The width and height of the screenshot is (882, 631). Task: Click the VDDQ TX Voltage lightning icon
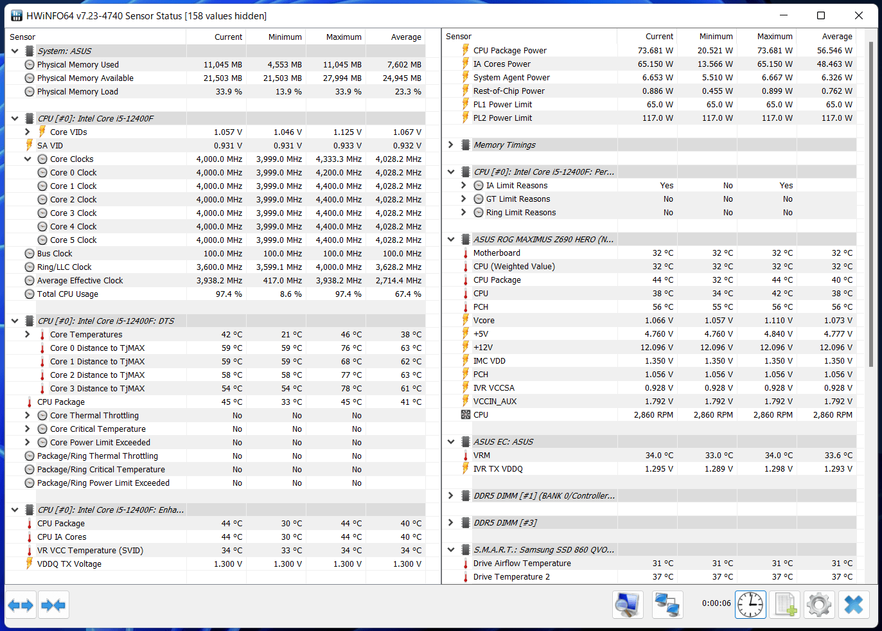coord(30,564)
